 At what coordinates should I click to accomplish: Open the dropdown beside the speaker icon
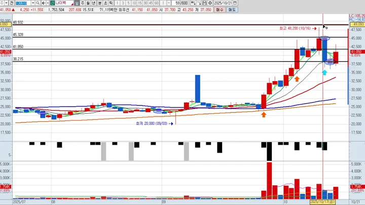[x=48, y=3]
